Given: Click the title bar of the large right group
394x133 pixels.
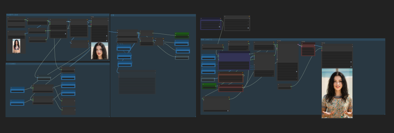Looking at the screenshot, I should [x=293, y=40].
